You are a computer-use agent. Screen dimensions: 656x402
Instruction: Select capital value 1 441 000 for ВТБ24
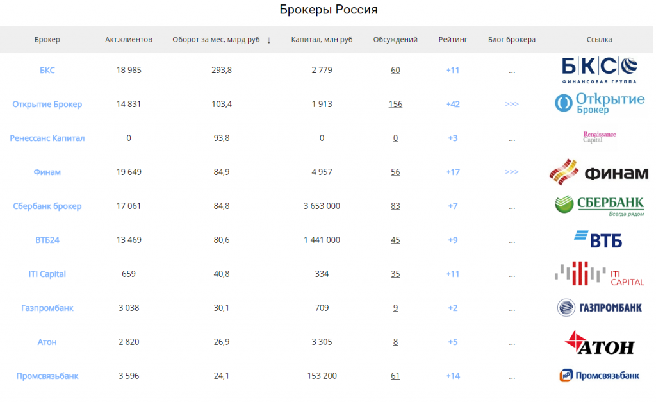322,240
